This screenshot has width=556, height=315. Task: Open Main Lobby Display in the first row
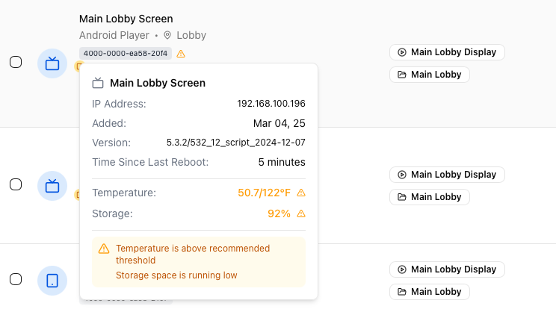447,52
